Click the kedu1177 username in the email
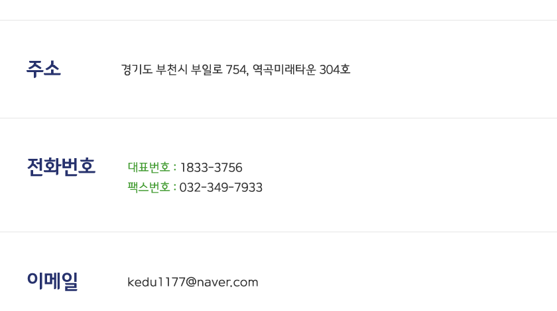The width and height of the screenshot is (557, 311). point(156,283)
